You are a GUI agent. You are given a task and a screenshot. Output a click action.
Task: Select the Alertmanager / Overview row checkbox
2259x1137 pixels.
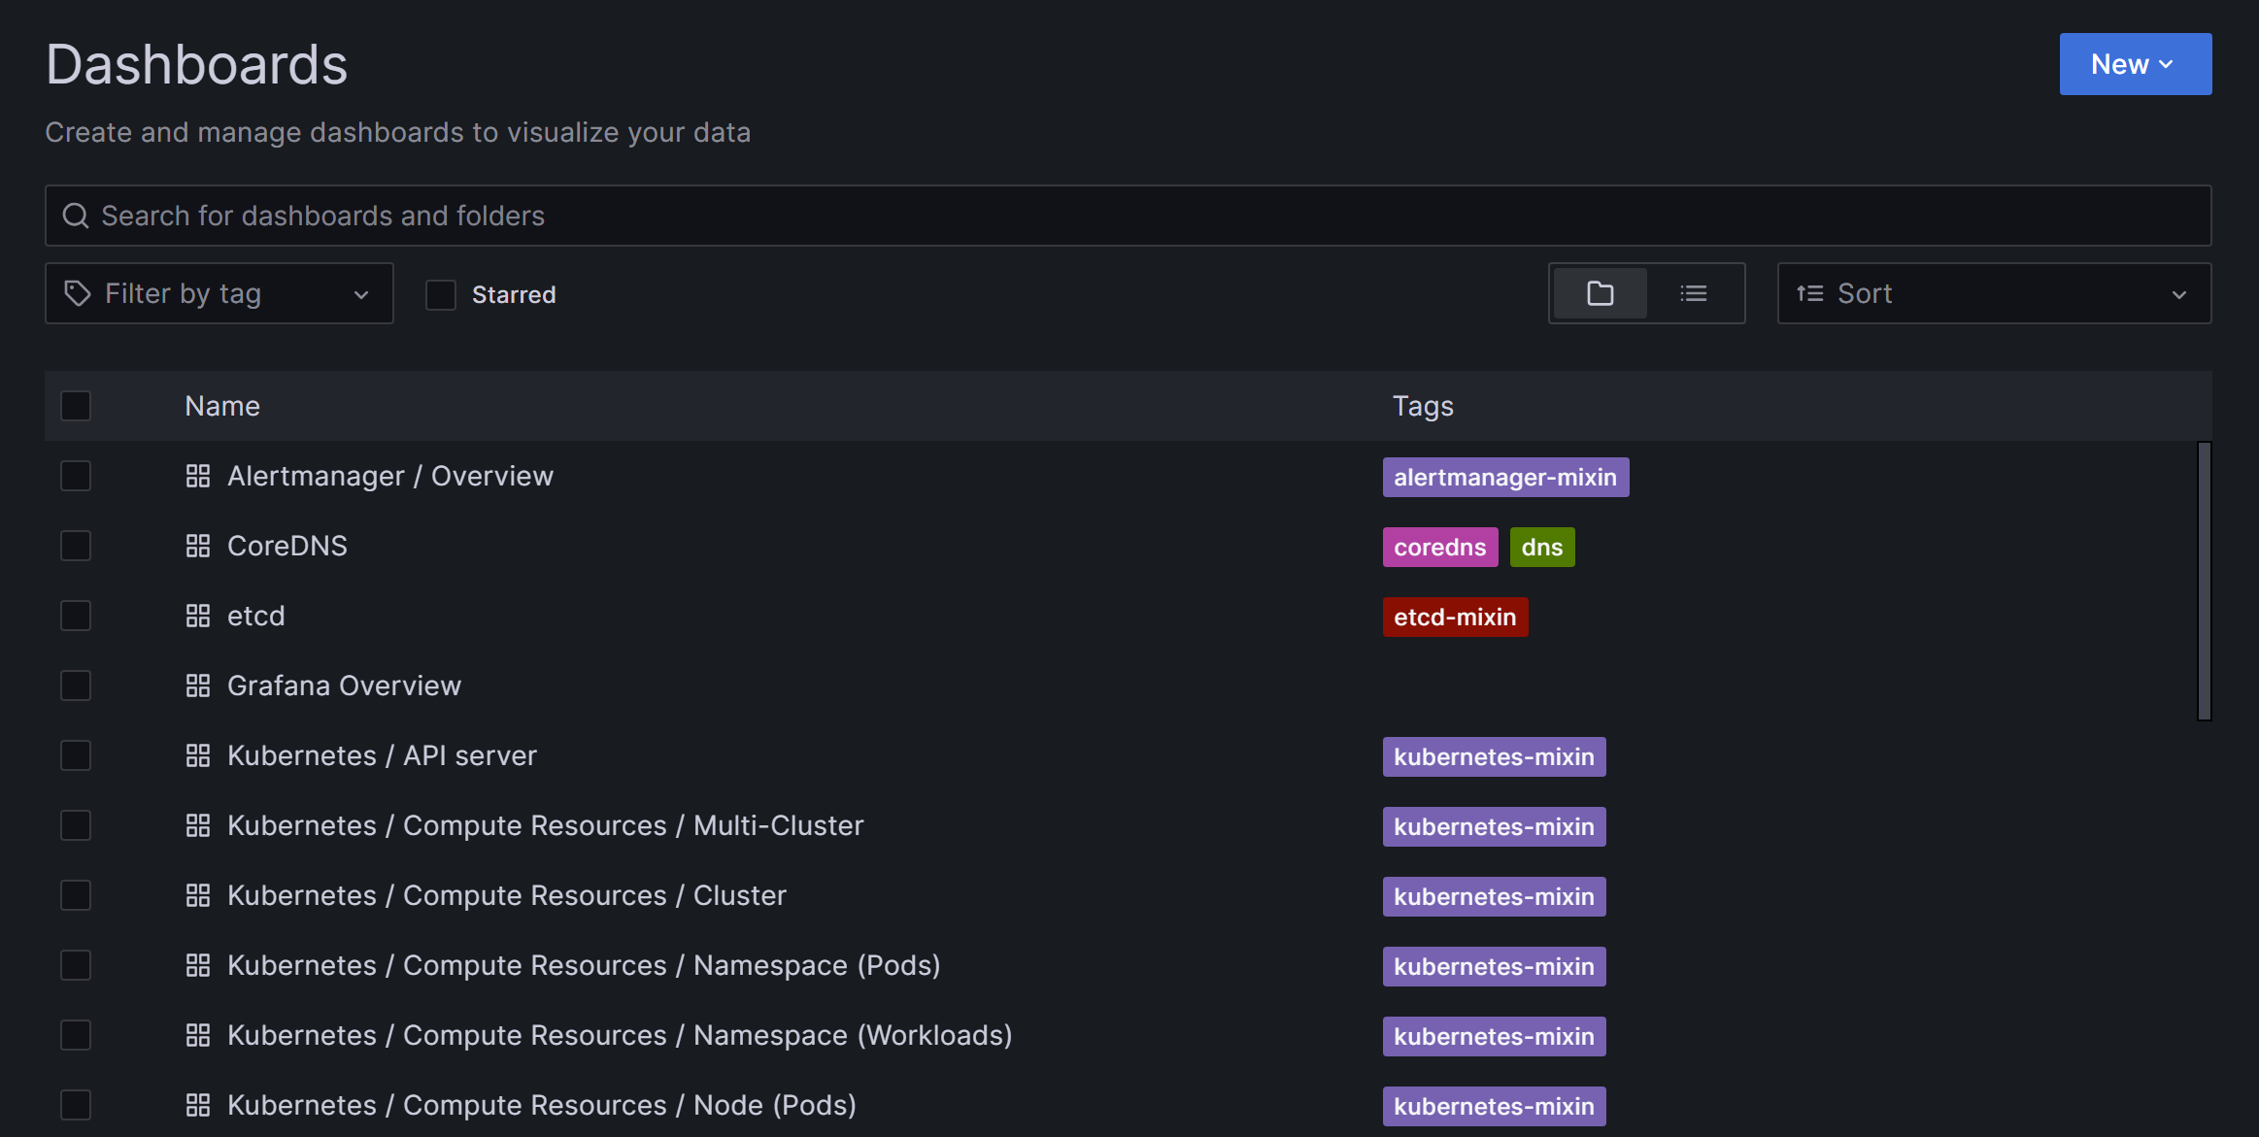coord(76,476)
